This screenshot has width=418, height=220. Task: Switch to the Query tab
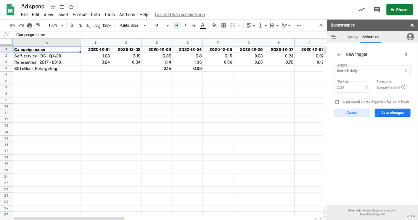352,37
